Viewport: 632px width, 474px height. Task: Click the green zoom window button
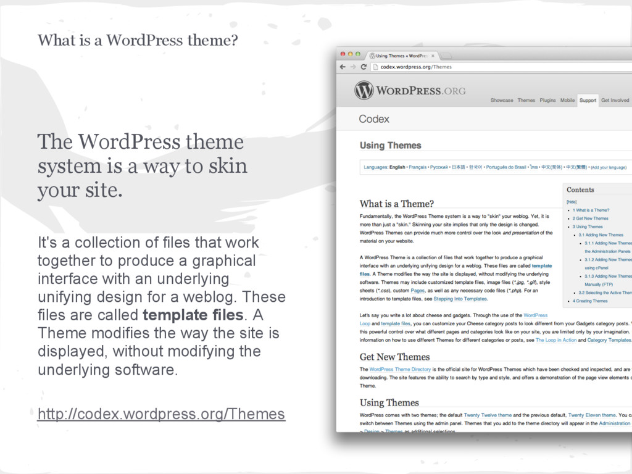357,54
